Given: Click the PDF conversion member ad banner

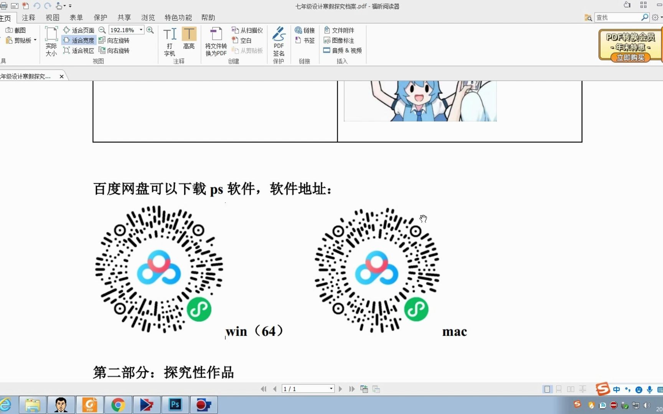Looking at the screenshot, I should [x=630, y=46].
